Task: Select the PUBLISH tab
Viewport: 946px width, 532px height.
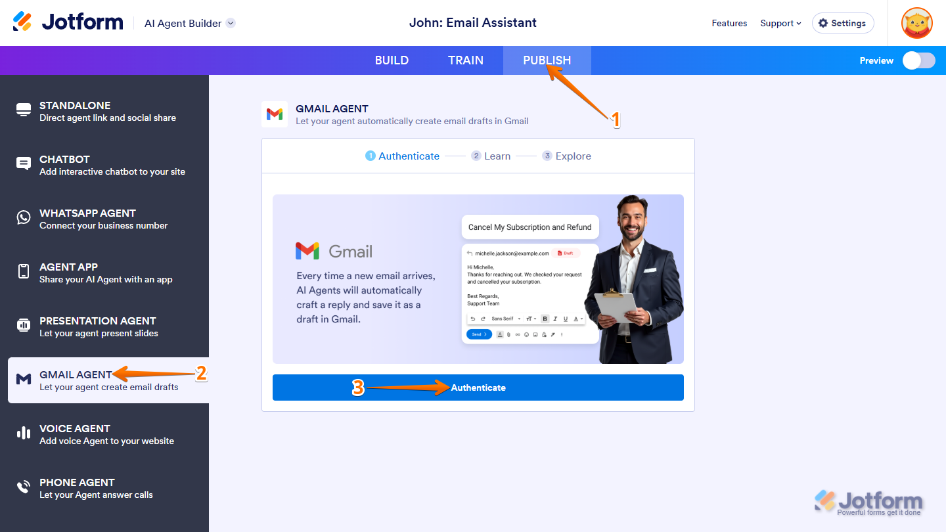Action: (547, 60)
